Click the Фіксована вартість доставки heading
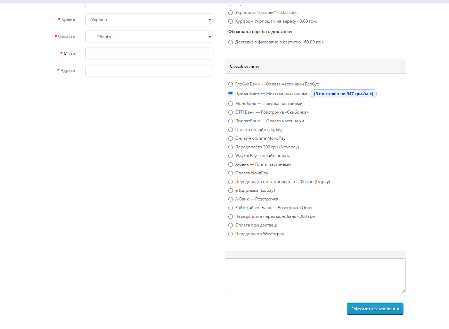The width and height of the screenshot is (449, 329). click(260, 32)
